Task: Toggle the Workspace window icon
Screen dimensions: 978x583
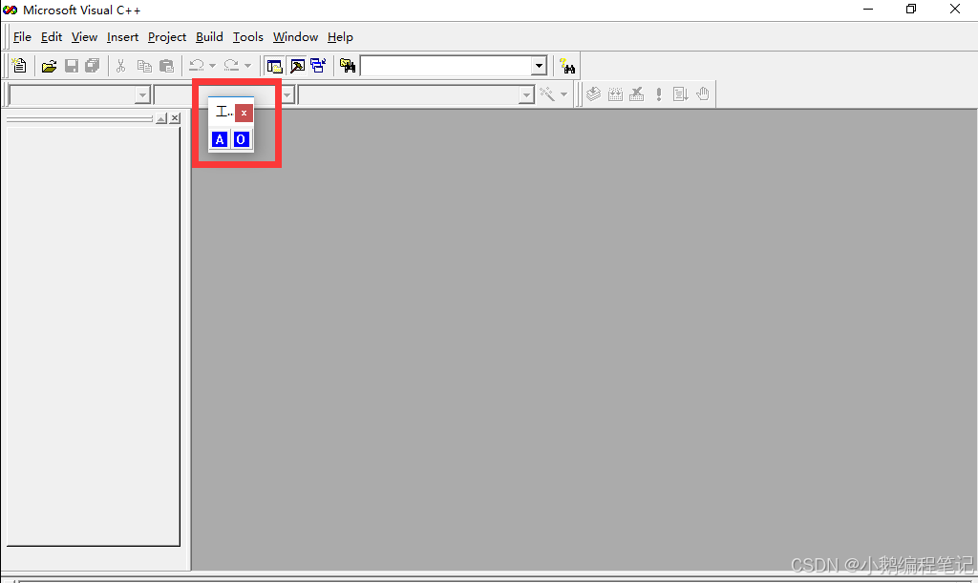Action: click(274, 66)
